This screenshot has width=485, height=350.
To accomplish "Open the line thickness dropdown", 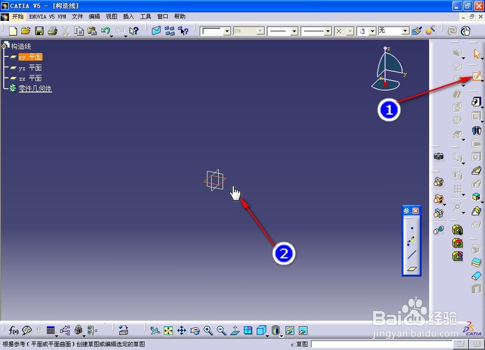I will pyautogui.click(x=294, y=31).
